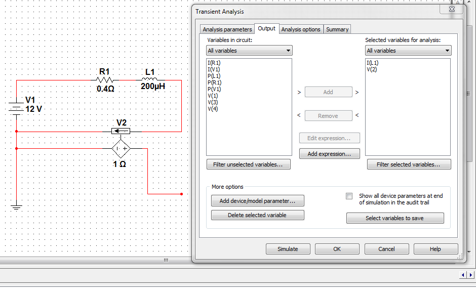Screen dimensions: 476x295
Task: Select the V1 battery source symbol
Action: pos(16,108)
